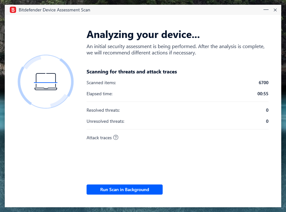Click the laptop scanning icon

point(46,82)
